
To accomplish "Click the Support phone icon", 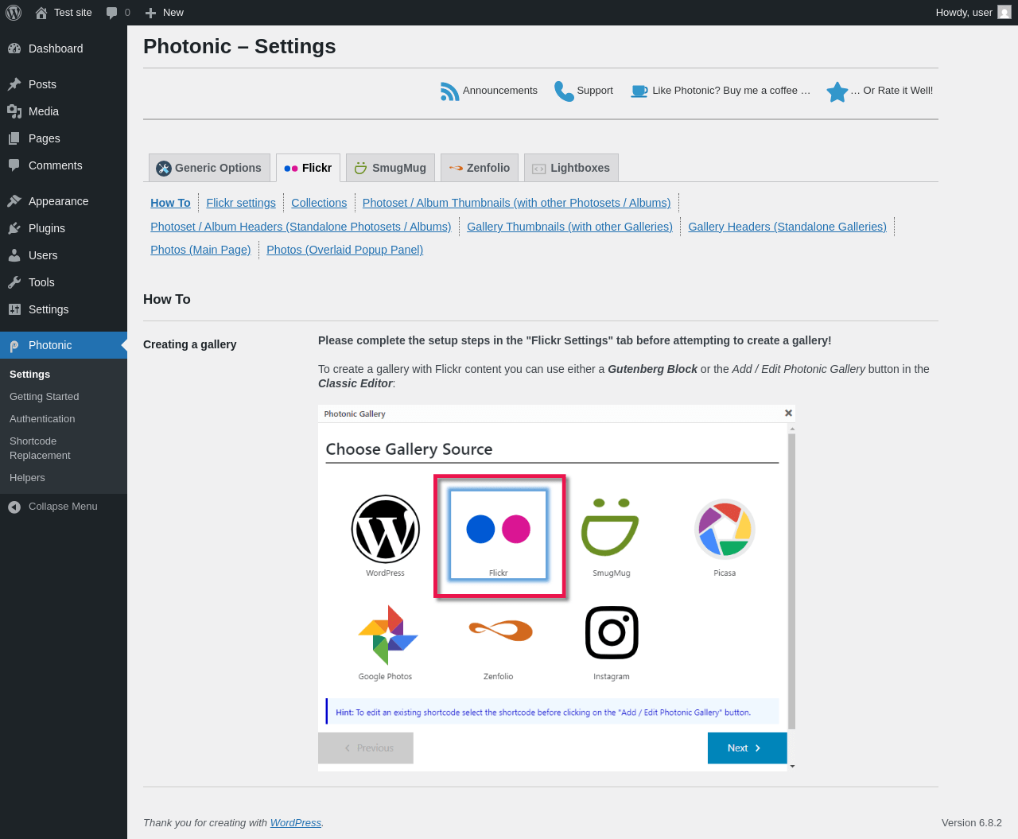I will tap(564, 91).
